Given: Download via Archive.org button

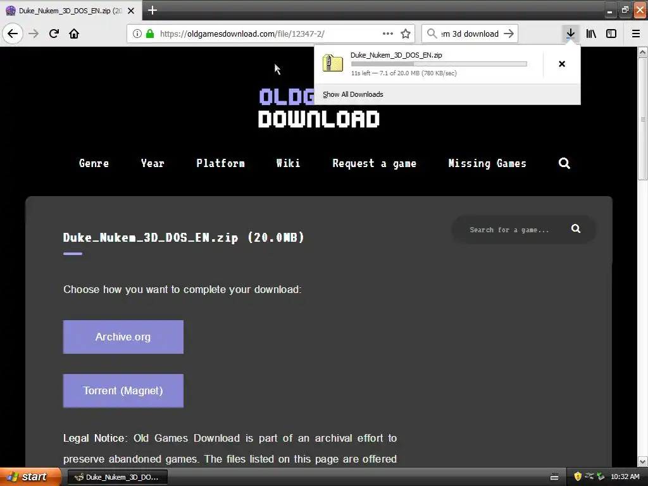Looking at the screenshot, I should (123, 337).
